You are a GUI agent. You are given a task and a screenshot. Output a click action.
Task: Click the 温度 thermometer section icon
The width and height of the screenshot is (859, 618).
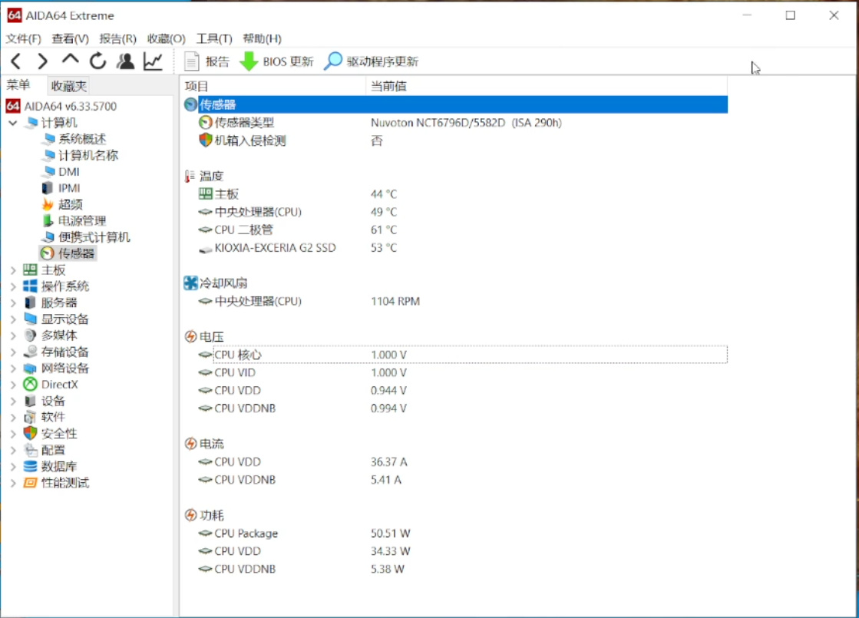(x=190, y=176)
